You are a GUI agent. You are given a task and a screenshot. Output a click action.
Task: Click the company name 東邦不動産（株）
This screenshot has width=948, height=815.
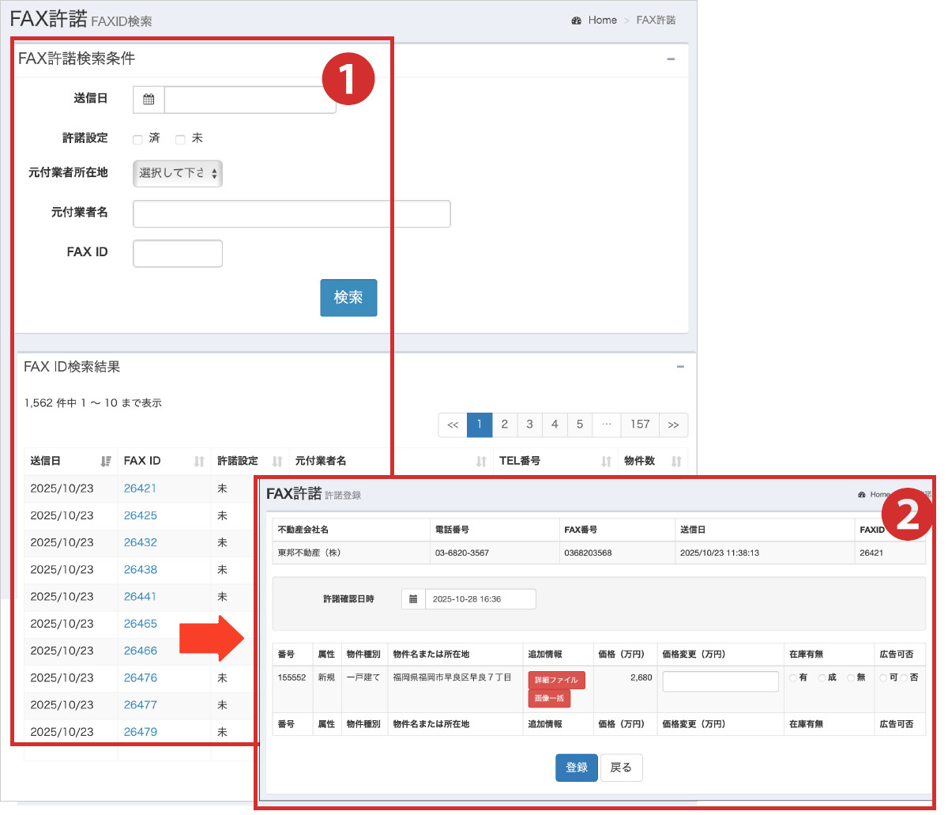(x=309, y=553)
